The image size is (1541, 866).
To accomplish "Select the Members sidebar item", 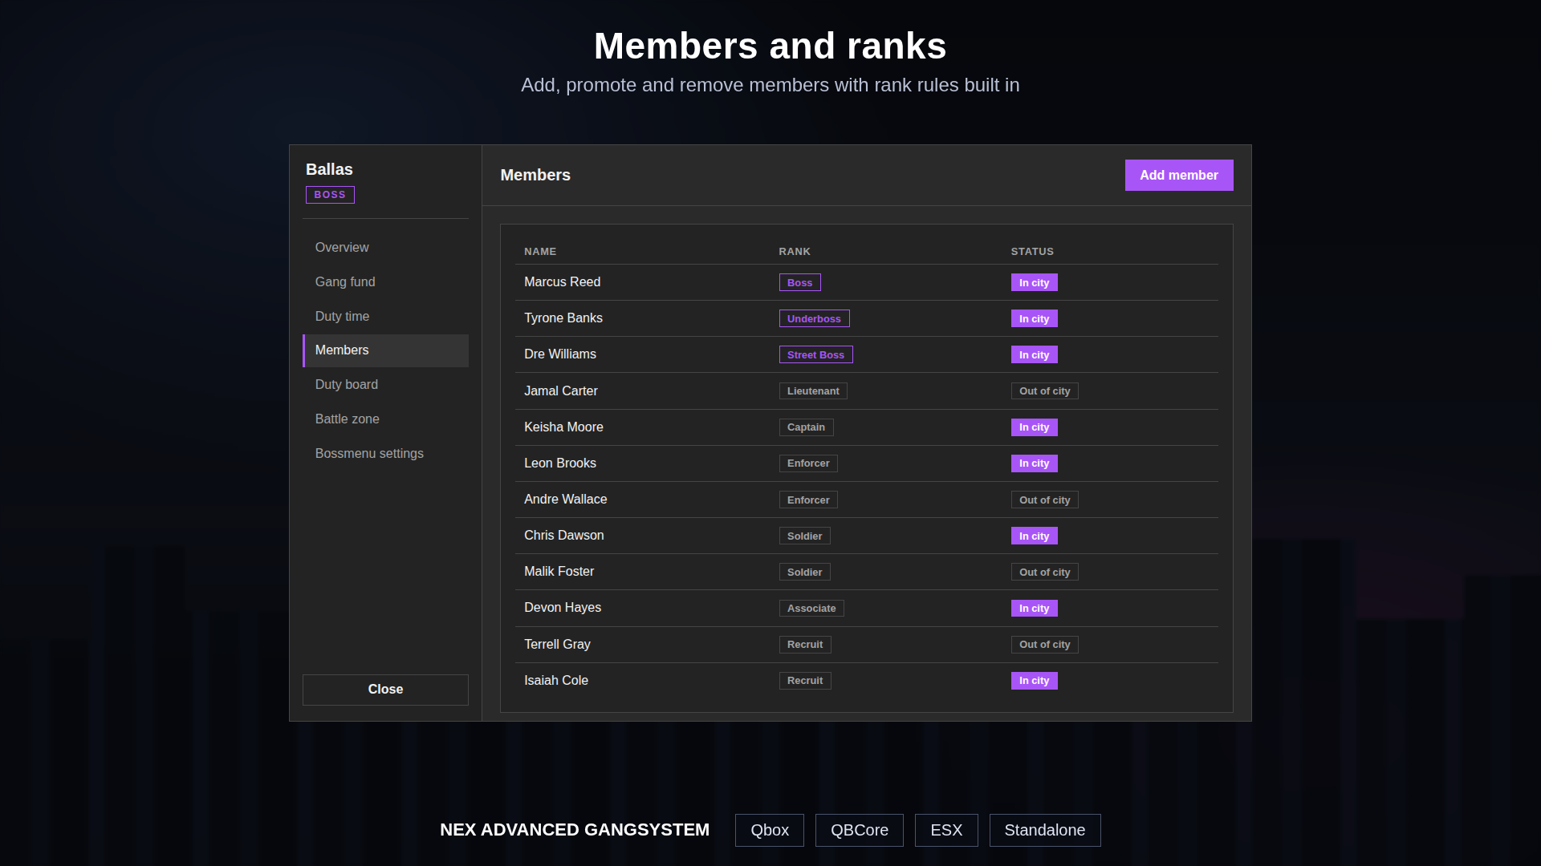I will pos(385,350).
